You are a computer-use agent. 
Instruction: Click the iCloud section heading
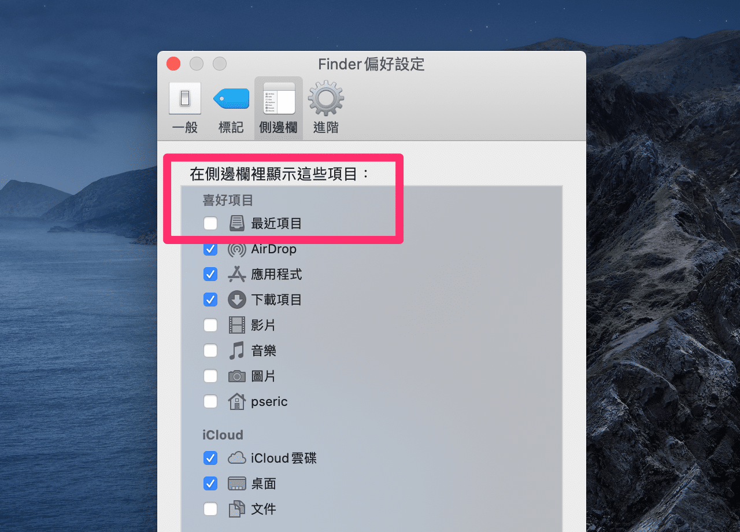point(223,435)
